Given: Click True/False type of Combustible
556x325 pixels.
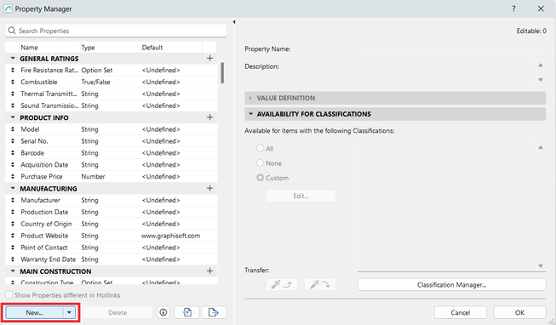Looking at the screenshot, I should [x=95, y=82].
